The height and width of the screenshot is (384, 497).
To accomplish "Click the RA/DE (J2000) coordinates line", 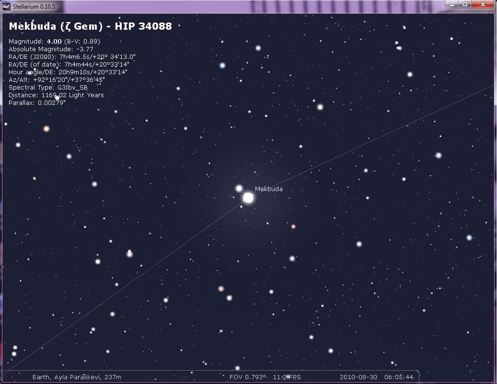I will (72, 57).
